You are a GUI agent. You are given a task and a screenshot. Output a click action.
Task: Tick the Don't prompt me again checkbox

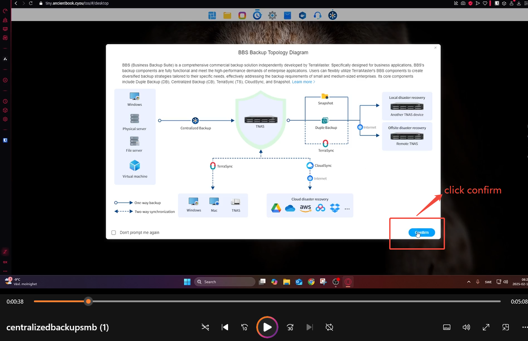[x=113, y=233]
